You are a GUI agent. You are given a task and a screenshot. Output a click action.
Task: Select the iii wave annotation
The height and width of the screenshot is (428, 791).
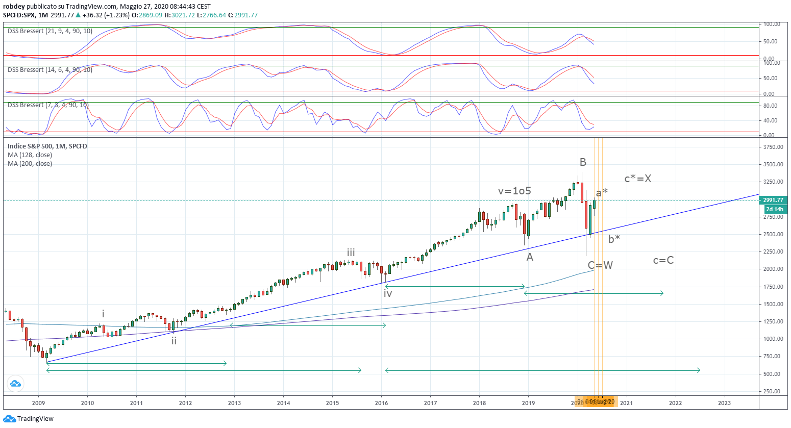[351, 253]
